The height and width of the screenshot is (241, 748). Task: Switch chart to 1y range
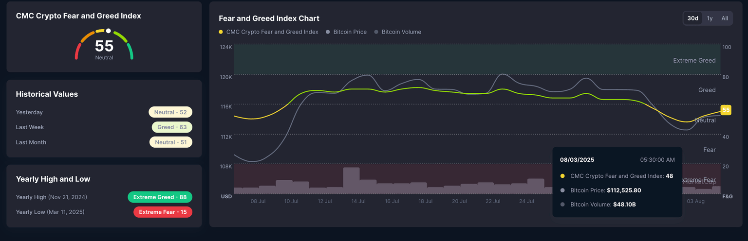(710, 18)
